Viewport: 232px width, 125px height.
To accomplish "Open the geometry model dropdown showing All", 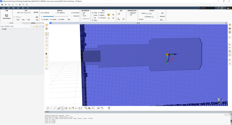I will 155,17.
